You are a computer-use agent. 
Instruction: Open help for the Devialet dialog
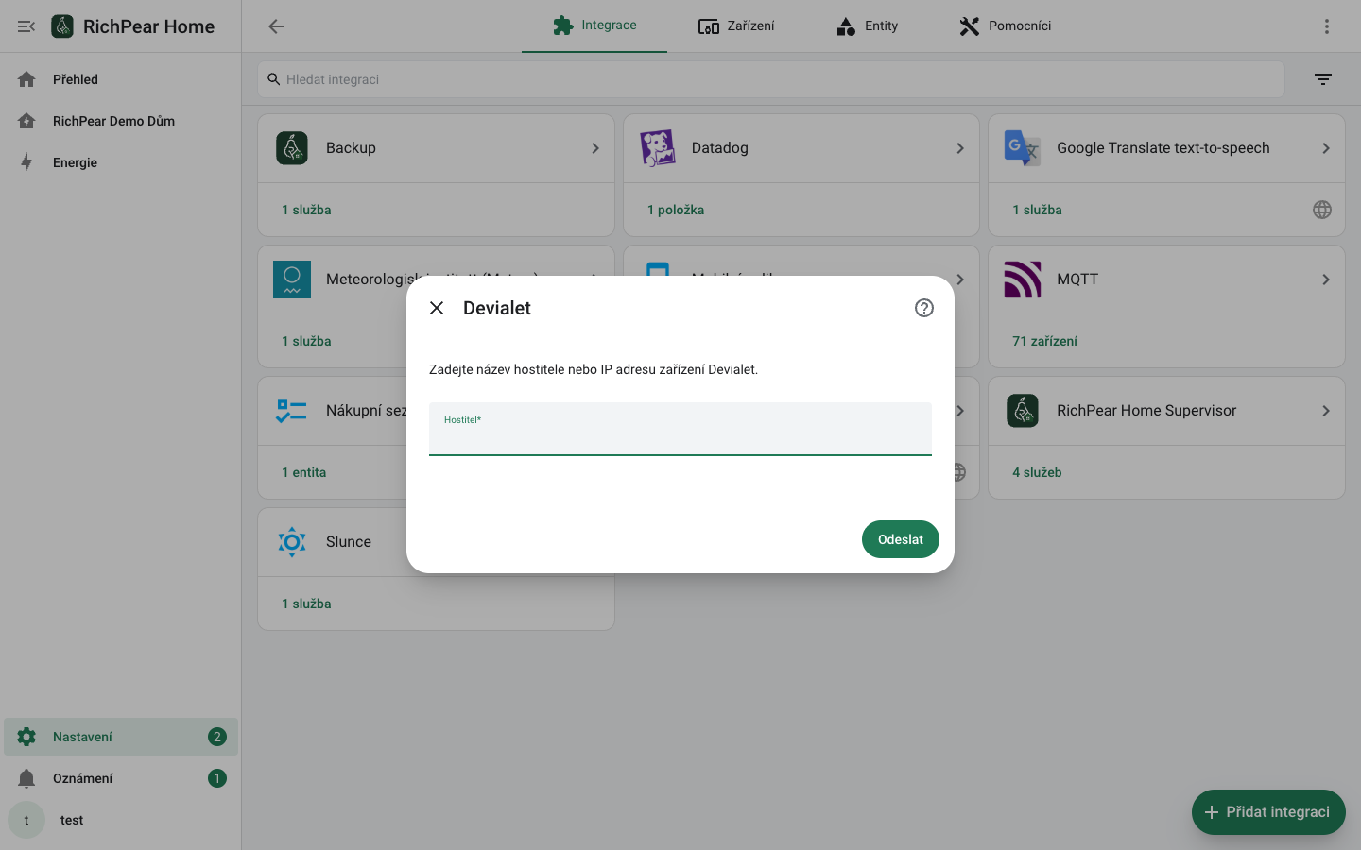point(924,308)
